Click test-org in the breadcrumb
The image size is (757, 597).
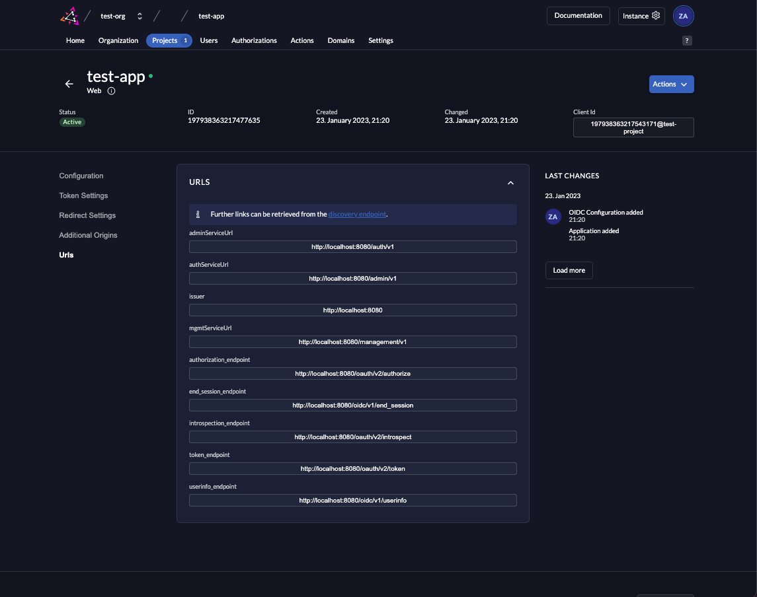pos(113,16)
